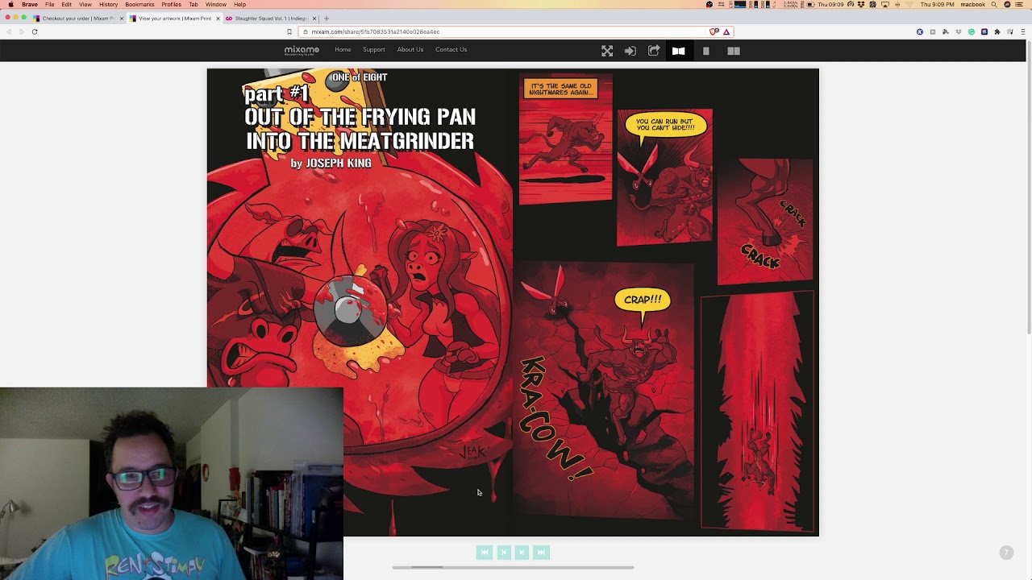Reload the page with the refresh icon
1032x580 pixels.
click(35, 31)
